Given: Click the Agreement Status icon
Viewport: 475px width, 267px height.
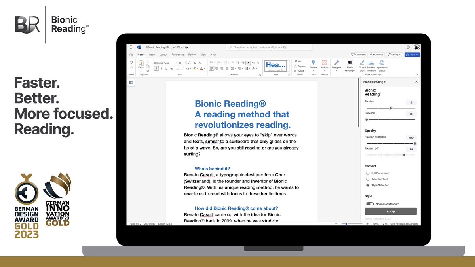Looking at the screenshot, I should point(382,62).
